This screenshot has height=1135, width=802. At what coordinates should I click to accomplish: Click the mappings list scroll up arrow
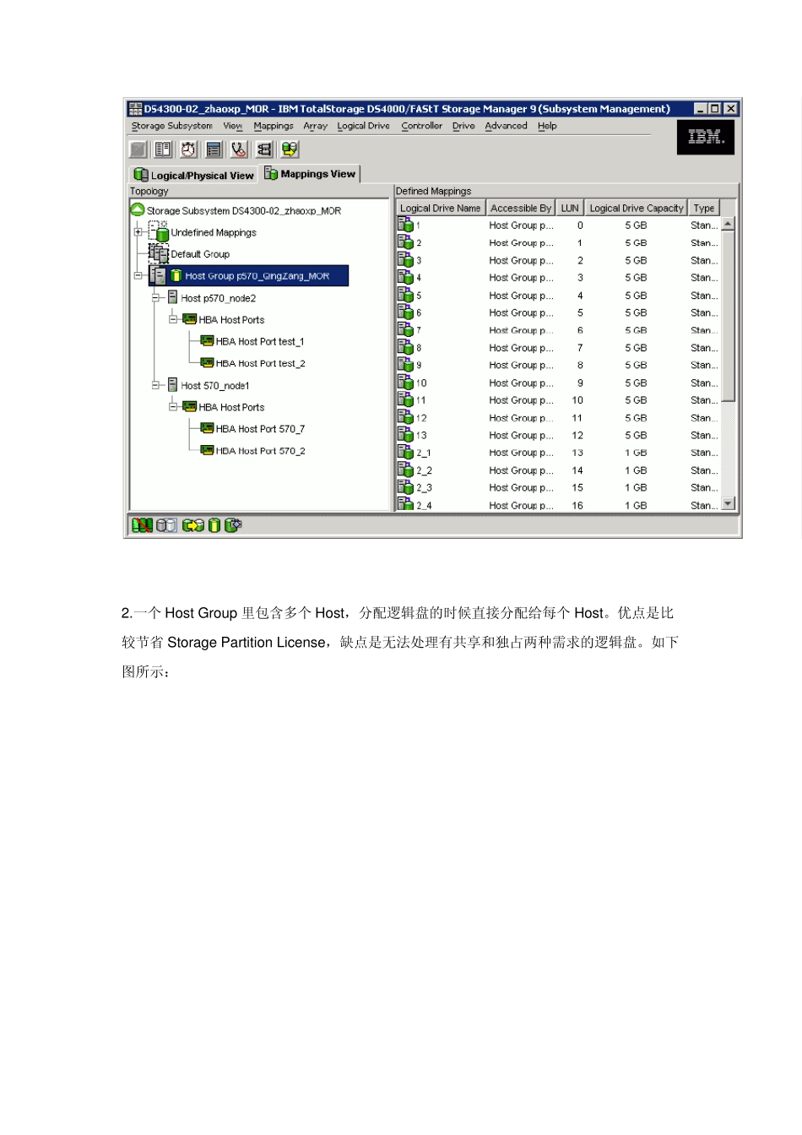click(729, 224)
